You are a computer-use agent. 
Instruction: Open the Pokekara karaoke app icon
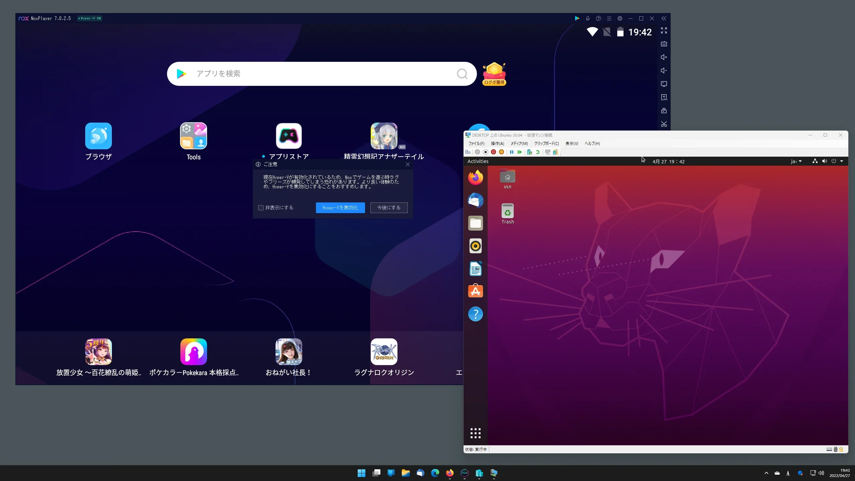(194, 352)
